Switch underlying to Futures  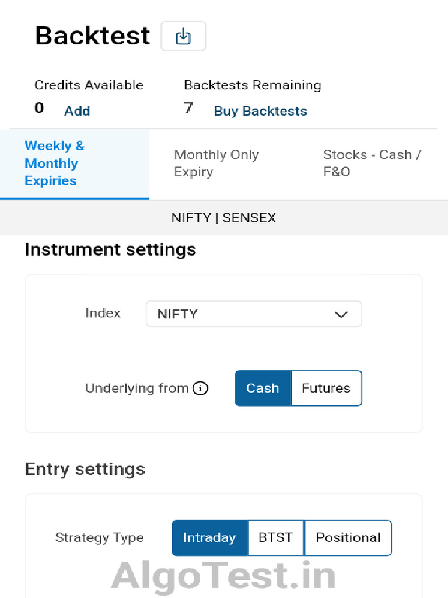tap(326, 388)
